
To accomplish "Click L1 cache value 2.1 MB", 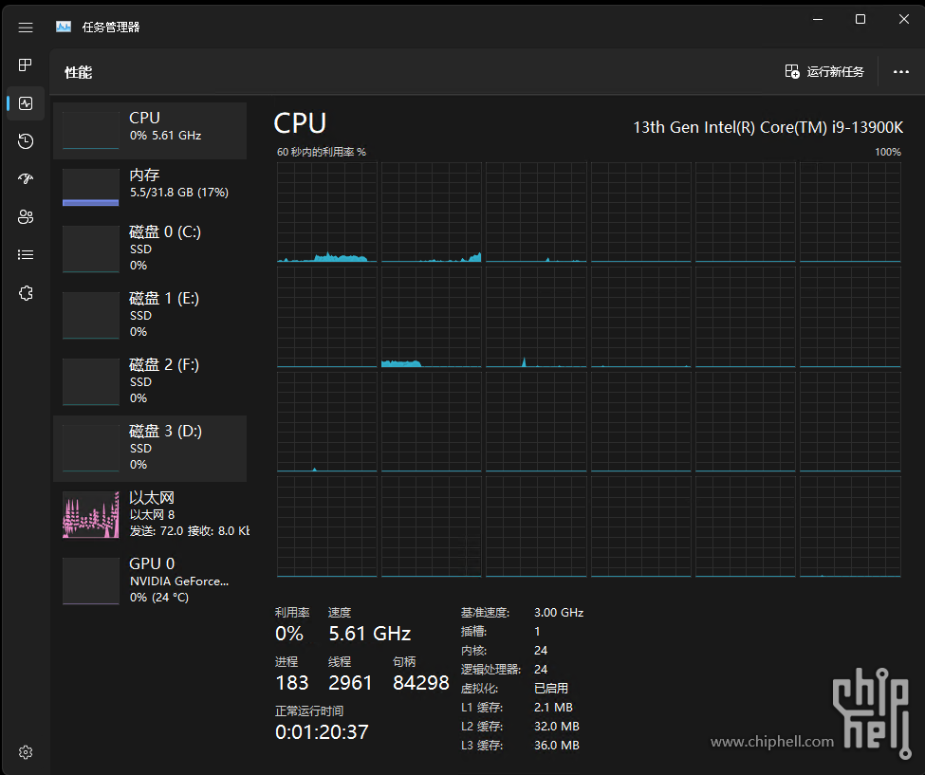I will 553,707.
